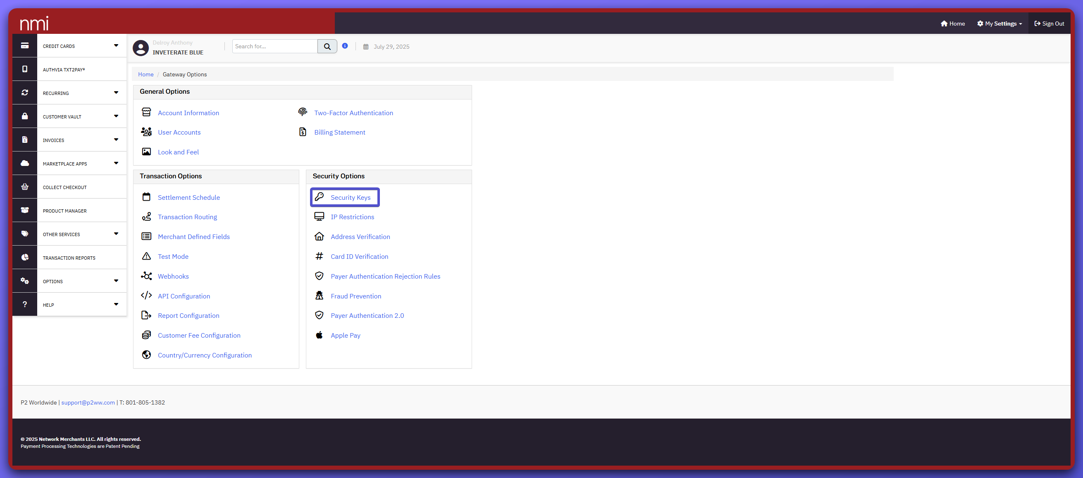Viewport: 1083px width, 478px height.
Task: Click the Webhooks network icon
Action: pyautogui.click(x=146, y=276)
